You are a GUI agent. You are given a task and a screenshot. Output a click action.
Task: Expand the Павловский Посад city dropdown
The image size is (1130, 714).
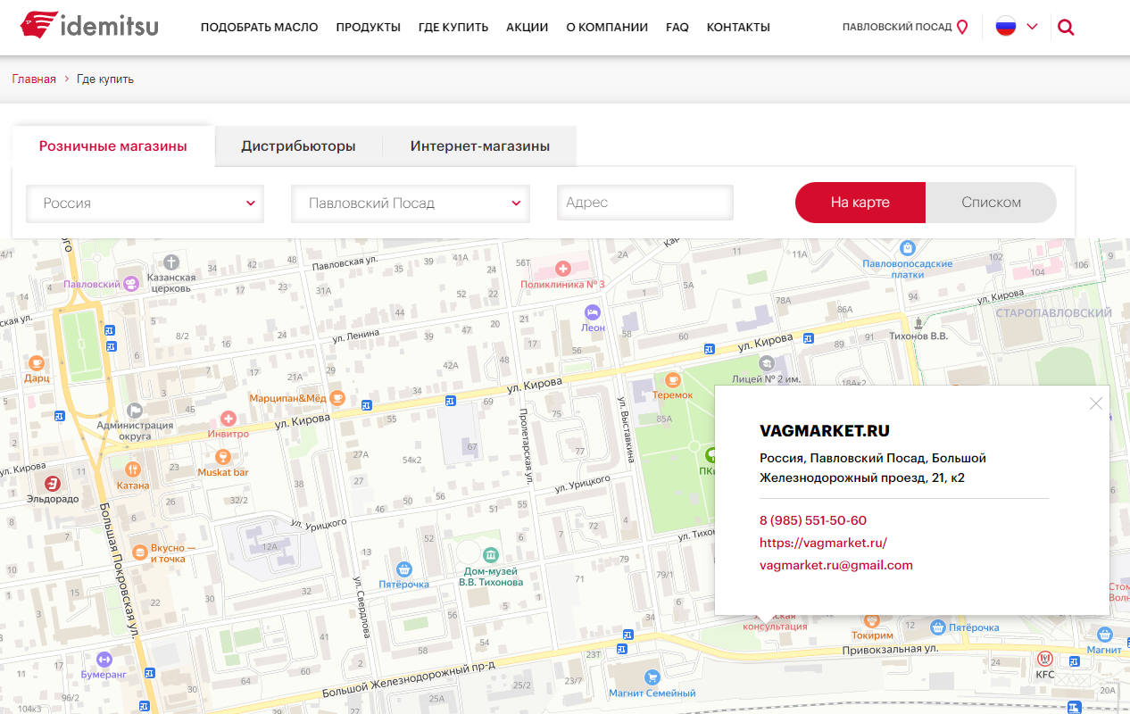point(411,203)
